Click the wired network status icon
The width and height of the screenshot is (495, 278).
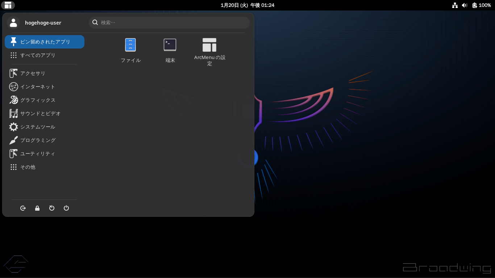pyautogui.click(x=455, y=5)
